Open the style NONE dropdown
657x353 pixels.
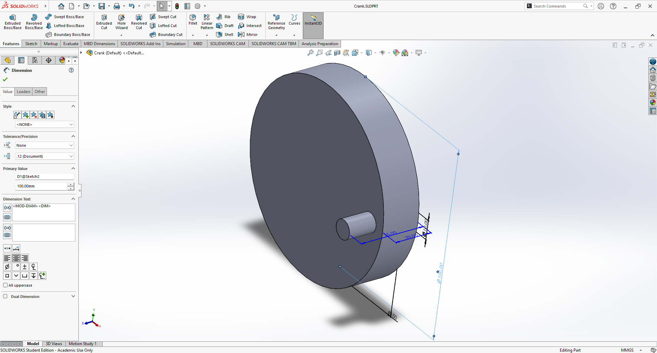(x=45, y=125)
